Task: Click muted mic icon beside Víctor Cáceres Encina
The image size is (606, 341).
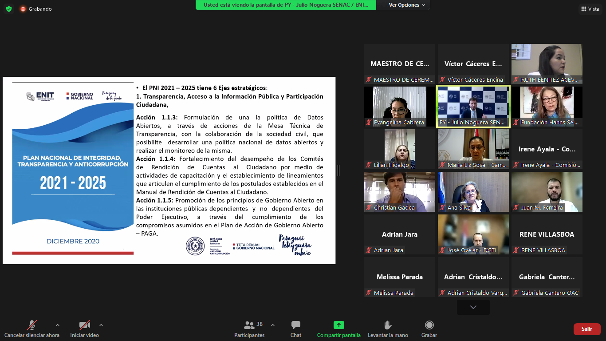Action: coord(442,80)
